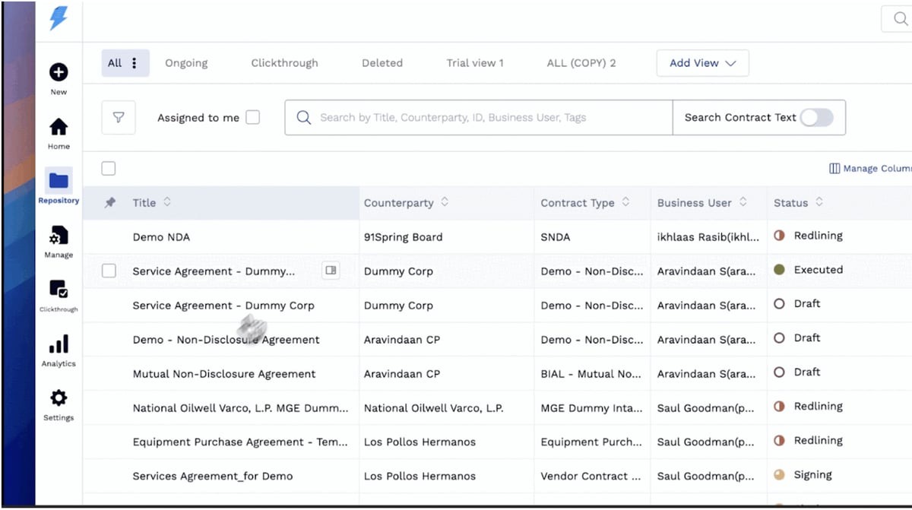Click MGE Dummy Inta... contract type cell
912x510 pixels.
click(591, 408)
